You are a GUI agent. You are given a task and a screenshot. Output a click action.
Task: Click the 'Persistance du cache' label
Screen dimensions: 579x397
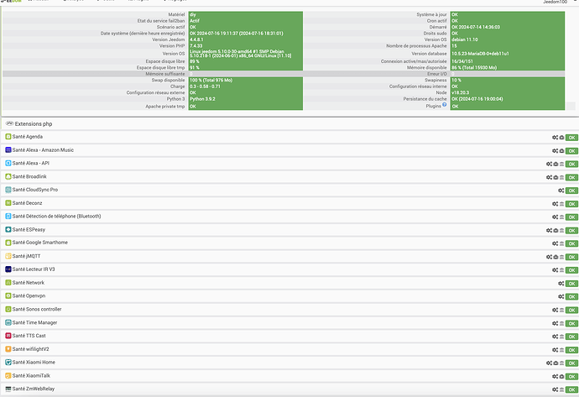425,99
